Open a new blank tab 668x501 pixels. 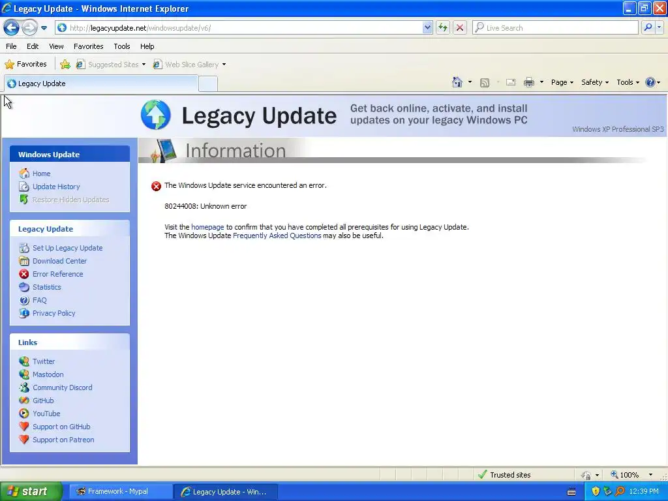click(208, 84)
